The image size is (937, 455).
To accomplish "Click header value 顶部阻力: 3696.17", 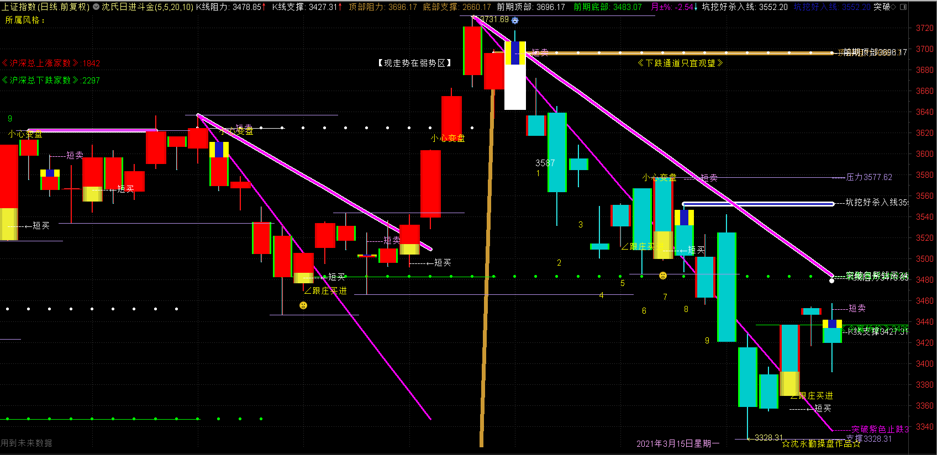I will click(x=383, y=7).
